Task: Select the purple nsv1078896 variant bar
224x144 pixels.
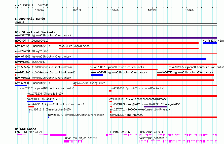Action: coord(156,107)
